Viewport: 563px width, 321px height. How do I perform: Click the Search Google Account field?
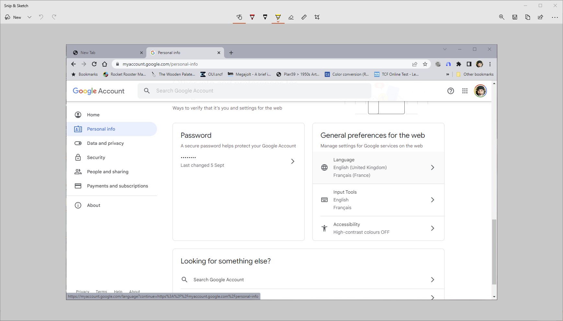pos(254,91)
